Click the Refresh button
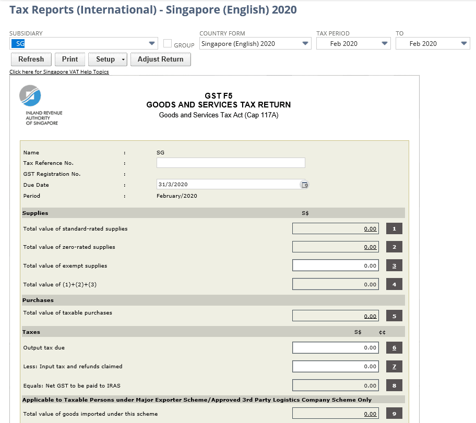 (31, 59)
